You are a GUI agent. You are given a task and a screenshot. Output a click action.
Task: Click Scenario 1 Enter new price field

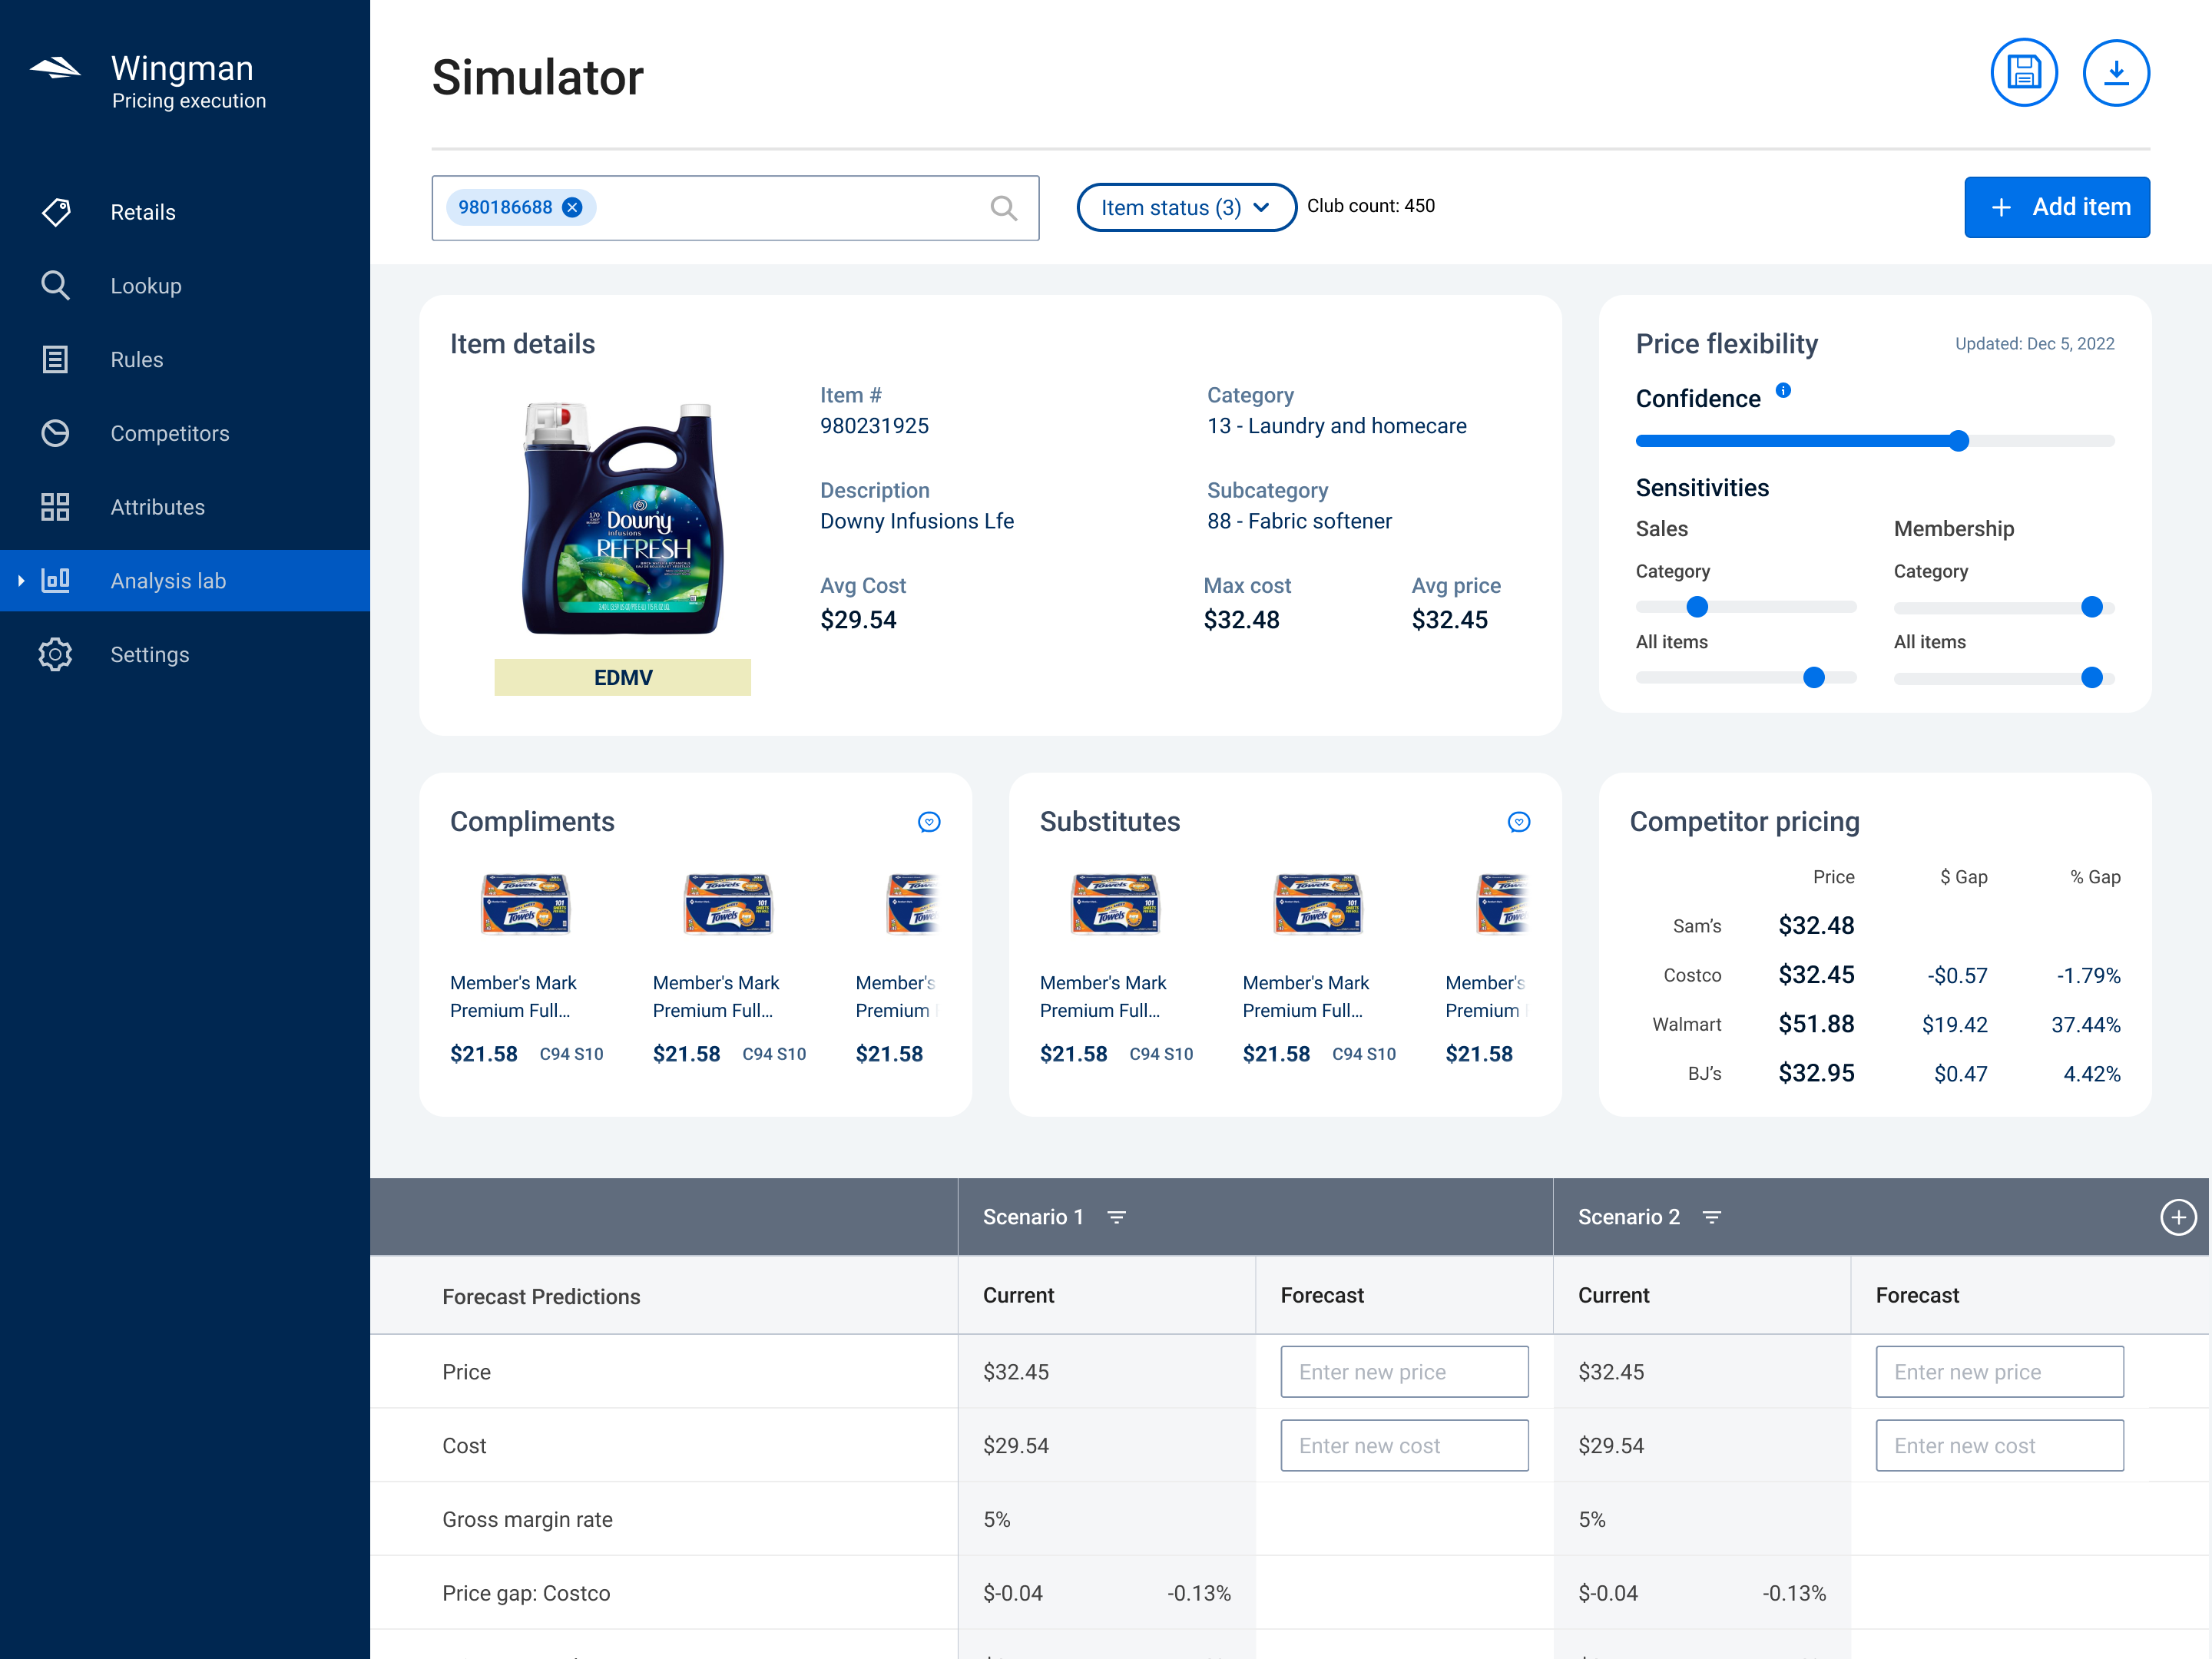coord(1403,1372)
